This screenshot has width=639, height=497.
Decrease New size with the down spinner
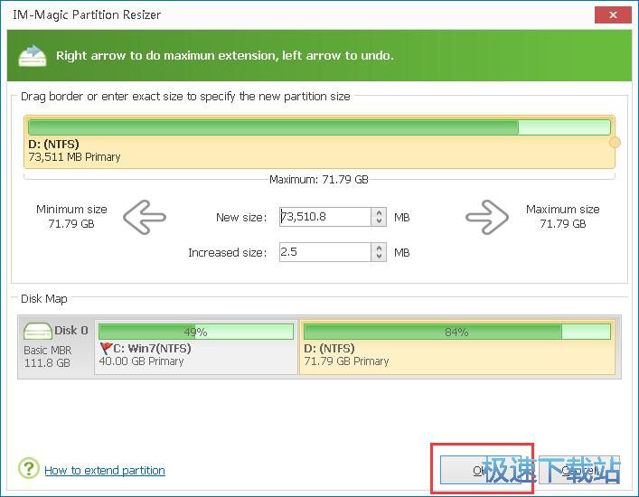[x=379, y=221]
